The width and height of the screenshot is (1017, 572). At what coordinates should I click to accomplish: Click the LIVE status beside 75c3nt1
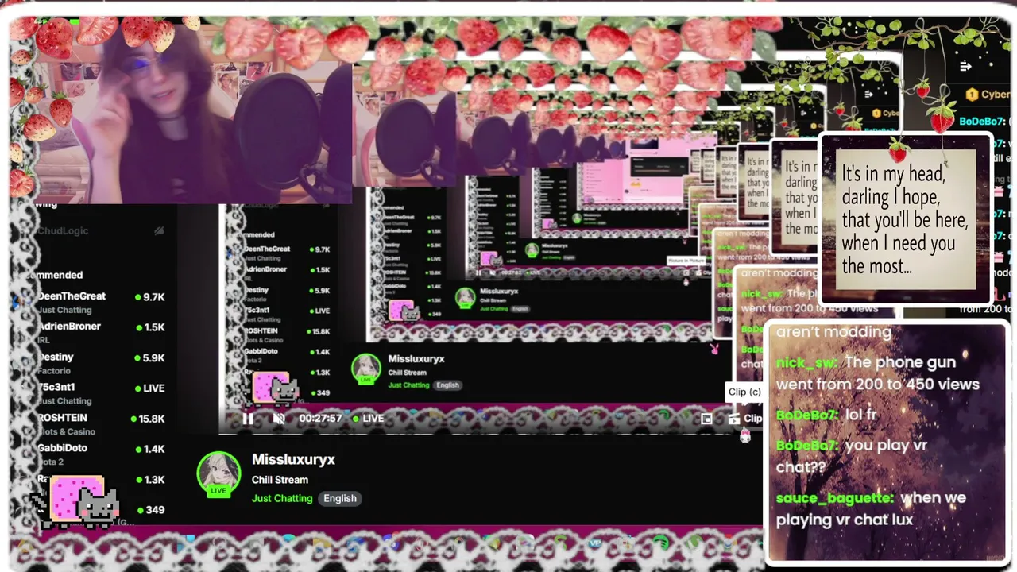click(x=149, y=388)
